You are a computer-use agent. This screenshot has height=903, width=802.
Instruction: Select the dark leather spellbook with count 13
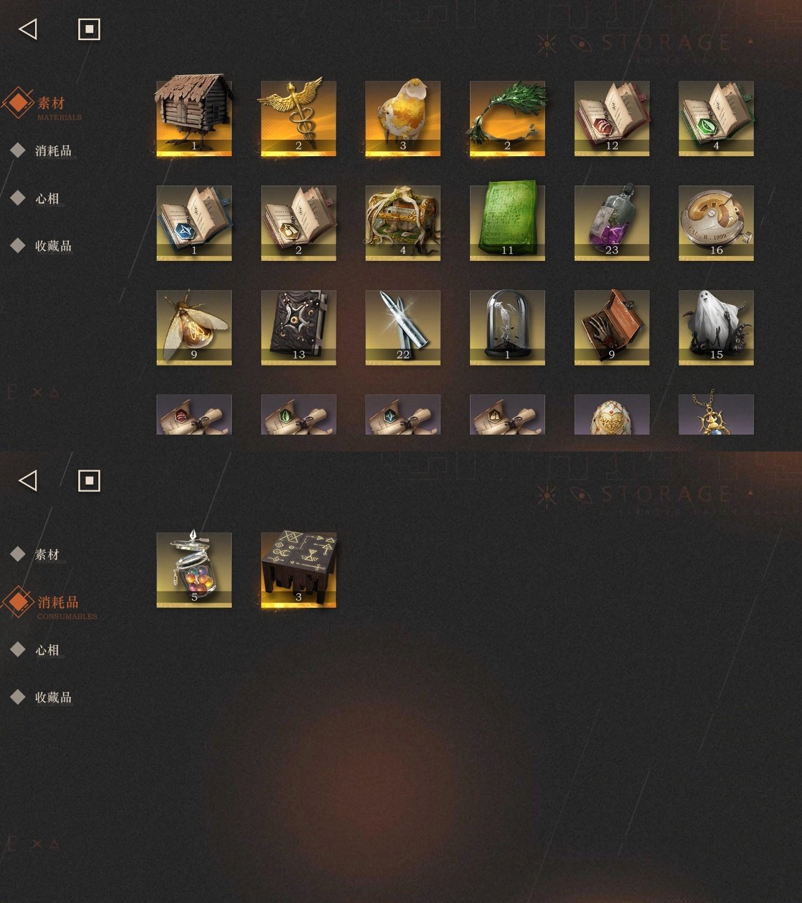298,327
